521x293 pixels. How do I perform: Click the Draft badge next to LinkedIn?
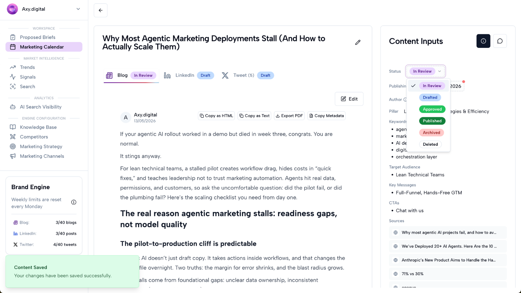205,76
